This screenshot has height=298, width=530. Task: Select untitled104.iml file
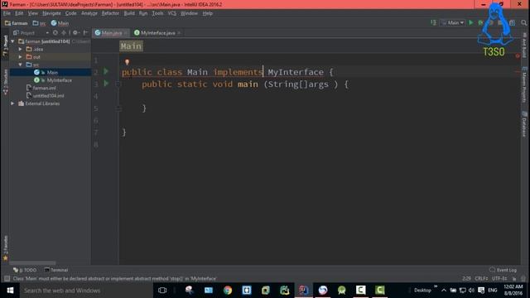pyautogui.click(x=48, y=96)
